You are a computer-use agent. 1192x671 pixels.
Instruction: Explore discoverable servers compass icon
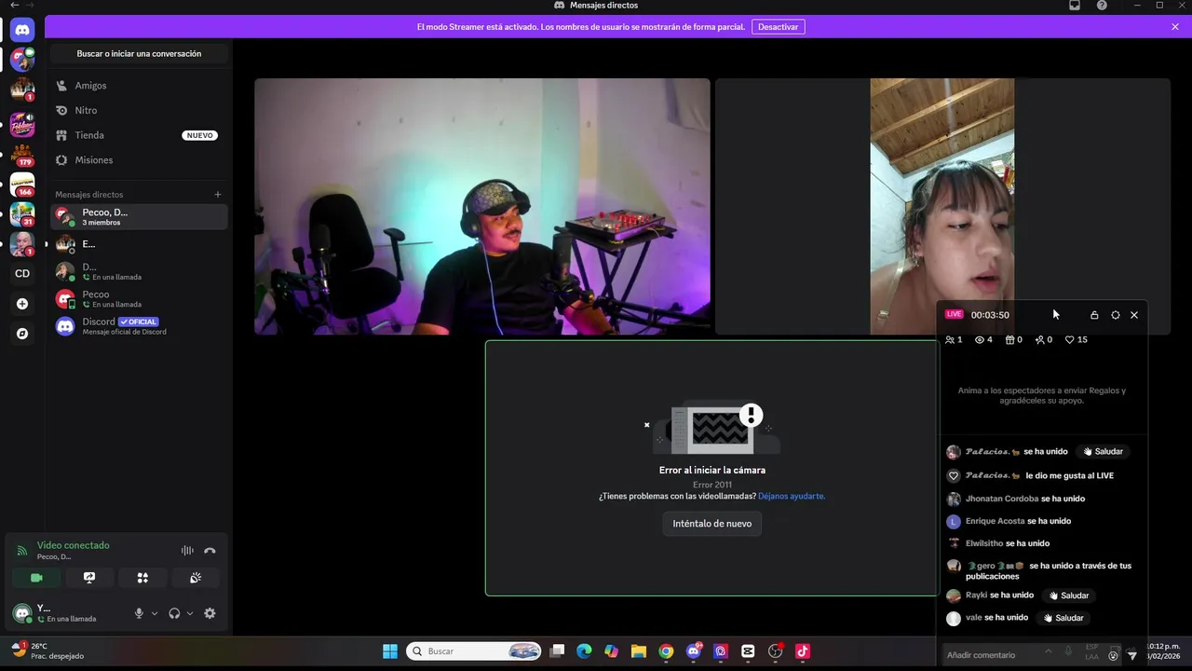point(22,334)
